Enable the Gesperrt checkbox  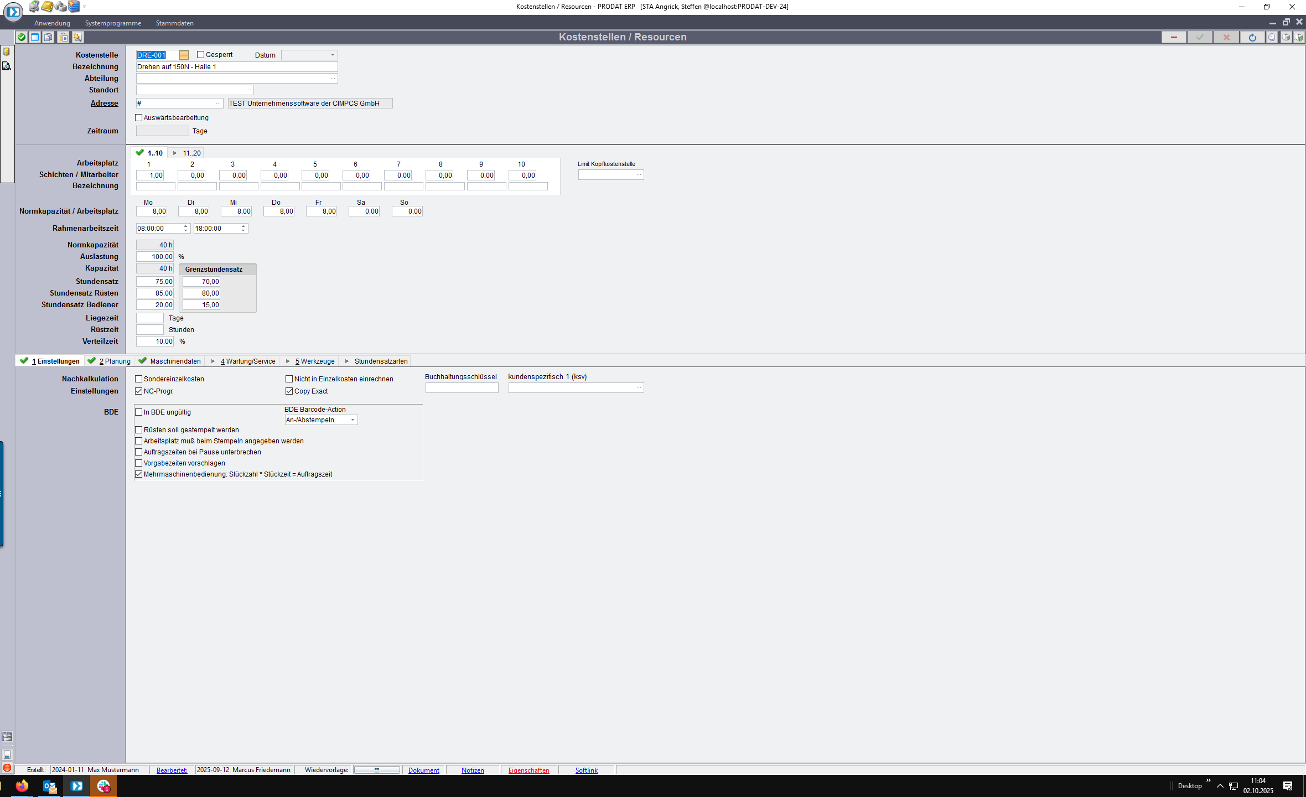coord(201,55)
